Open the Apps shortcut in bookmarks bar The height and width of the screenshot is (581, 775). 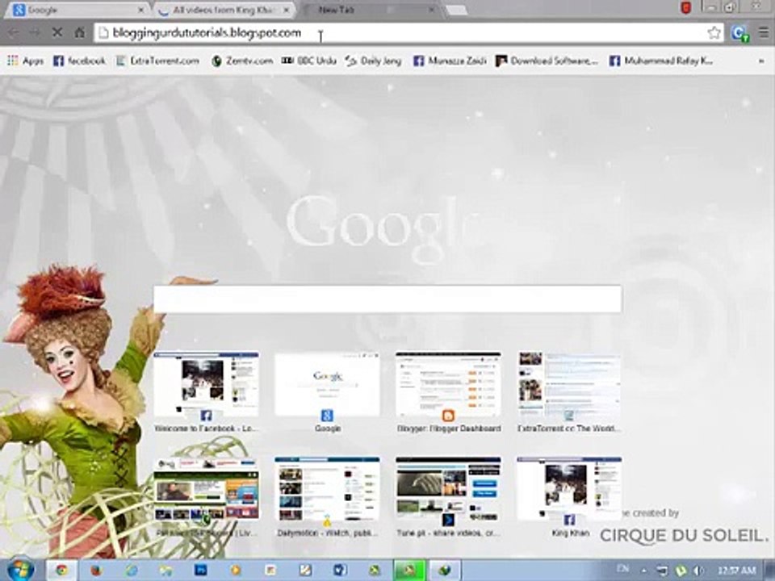point(25,61)
